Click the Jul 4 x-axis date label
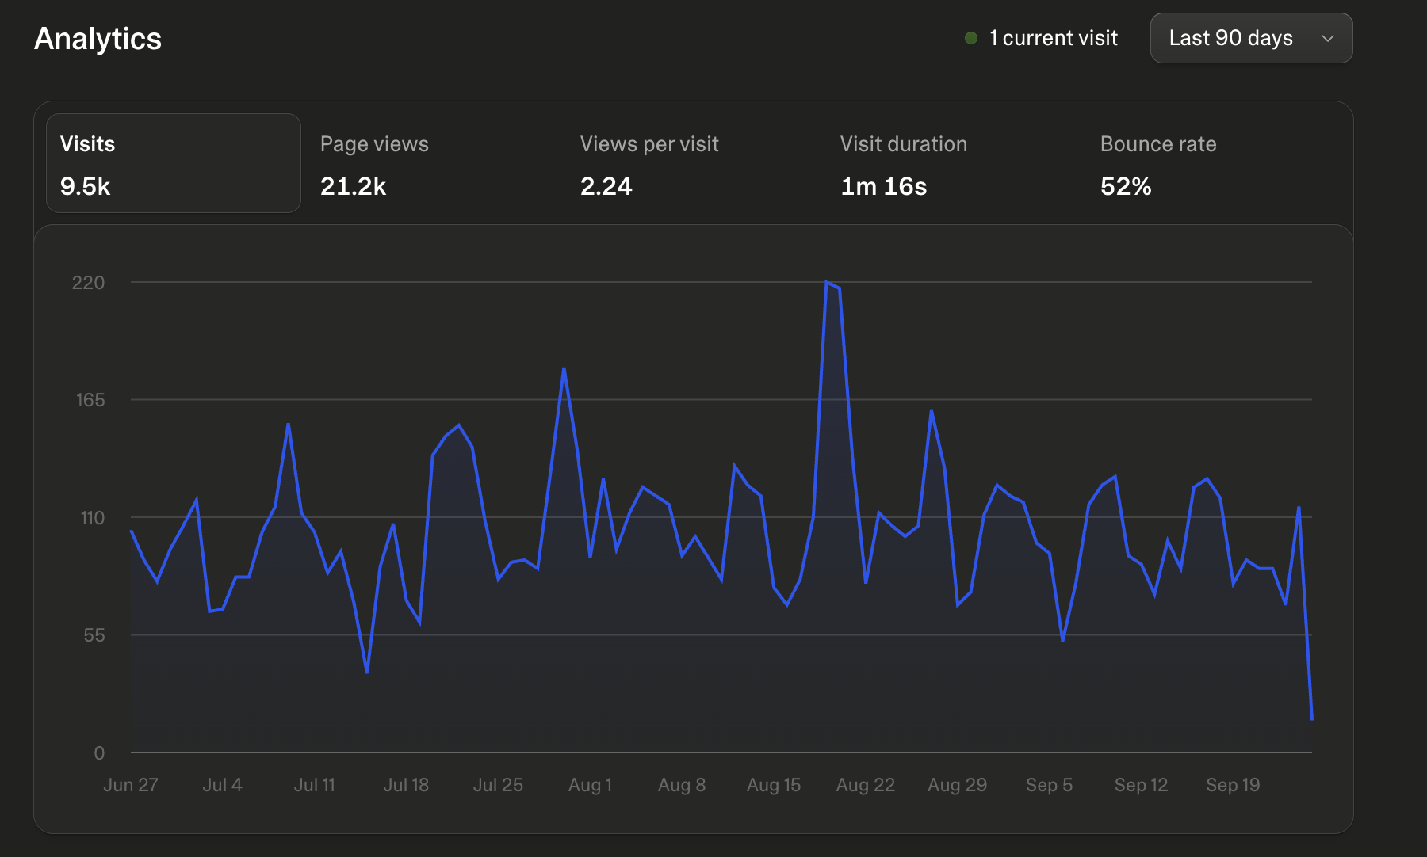The width and height of the screenshot is (1427, 857). (x=222, y=785)
